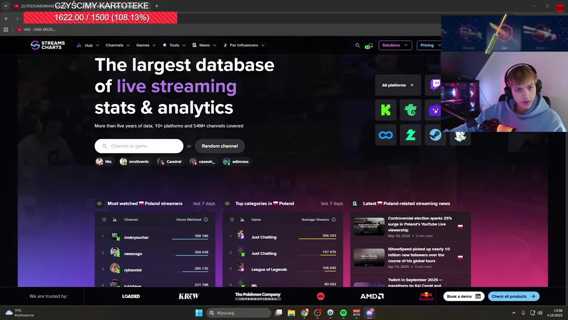Image resolution: width=568 pixels, height=320 pixels.
Task: Open the green Z Chzzk platform tile
Action: pos(410,135)
